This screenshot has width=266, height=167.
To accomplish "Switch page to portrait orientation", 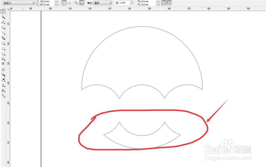I will click(x=64, y=3).
